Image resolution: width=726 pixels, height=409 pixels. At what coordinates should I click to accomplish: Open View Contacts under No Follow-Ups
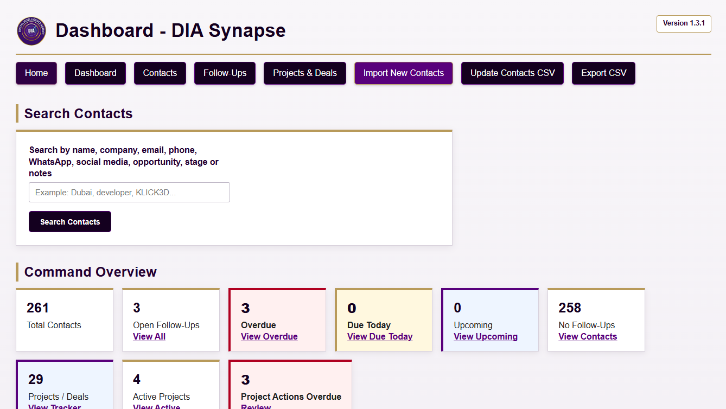[588, 336]
